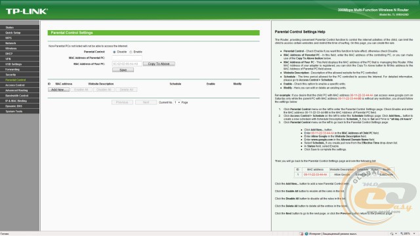420x236 pixels.
Task: Open the Current No. page dropdown
Action: 177,102
